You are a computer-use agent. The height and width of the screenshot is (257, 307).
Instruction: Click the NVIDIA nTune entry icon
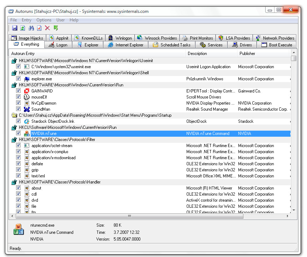pyautogui.click(x=27, y=133)
